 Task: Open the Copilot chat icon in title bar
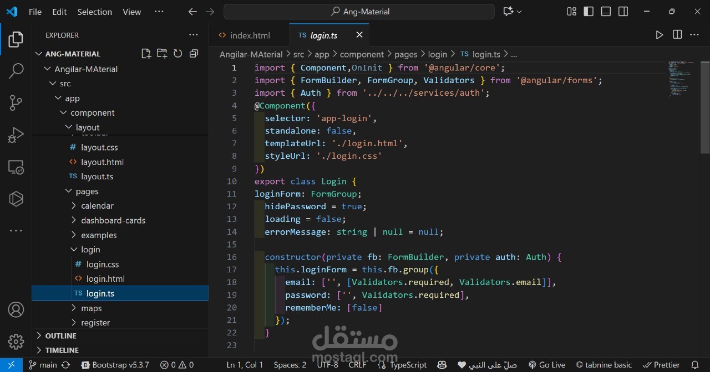[x=508, y=12]
